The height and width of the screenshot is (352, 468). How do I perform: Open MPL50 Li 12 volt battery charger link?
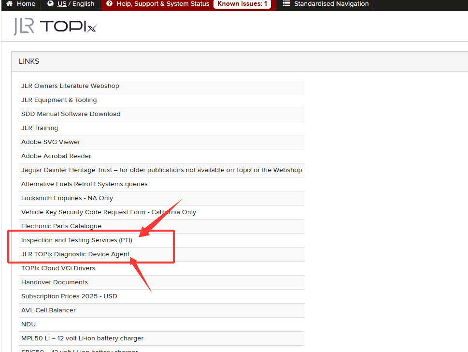coord(83,338)
